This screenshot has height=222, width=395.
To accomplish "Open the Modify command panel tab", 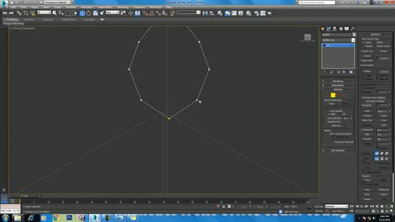I will coord(328,29).
